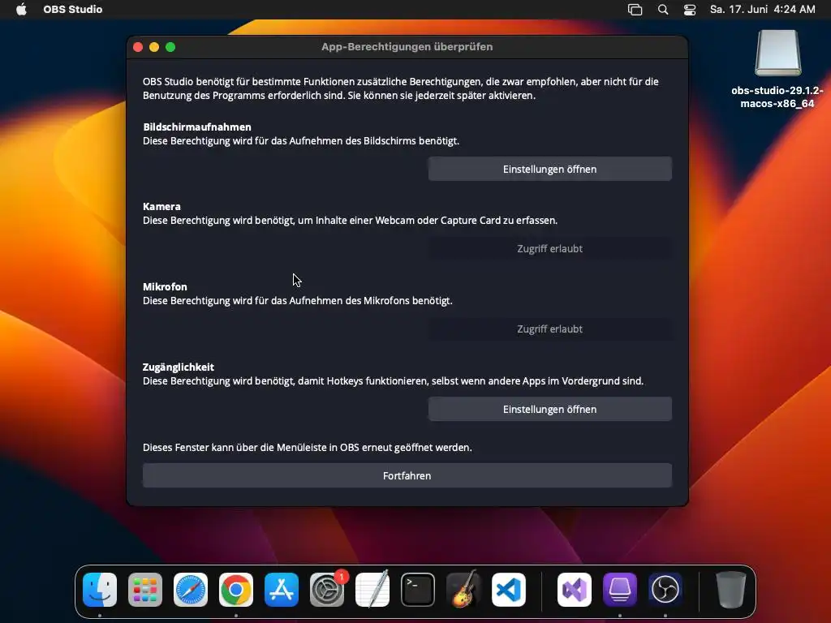Click the window title App-Berechtigungen überprüfen
831x623 pixels.
pos(407,46)
